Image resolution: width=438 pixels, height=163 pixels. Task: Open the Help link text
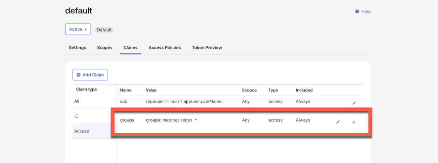pyautogui.click(x=366, y=12)
